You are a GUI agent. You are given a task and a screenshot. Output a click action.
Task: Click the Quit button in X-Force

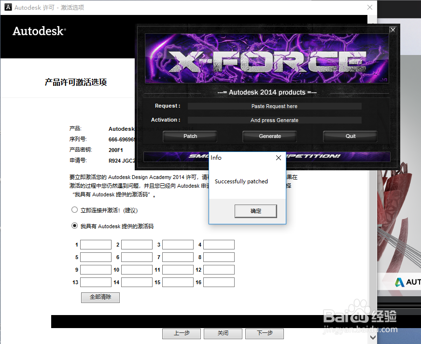(351, 137)
